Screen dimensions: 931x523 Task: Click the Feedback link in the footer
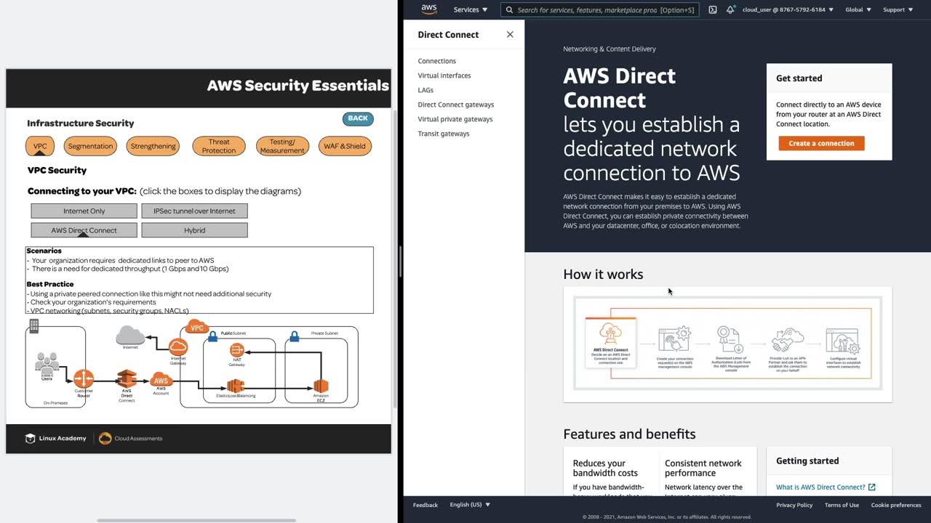tap(425, 505)
